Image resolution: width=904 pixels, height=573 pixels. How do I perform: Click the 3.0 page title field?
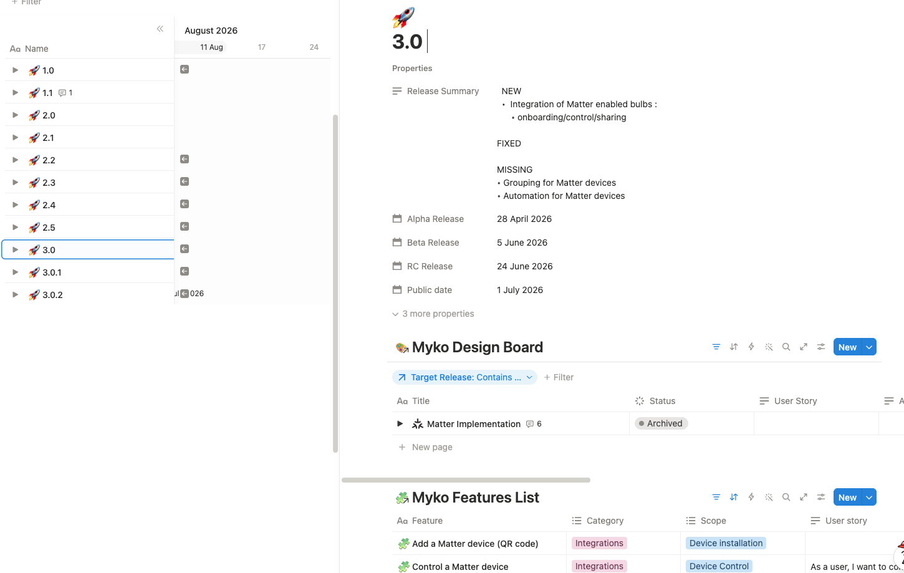(407, 42)
